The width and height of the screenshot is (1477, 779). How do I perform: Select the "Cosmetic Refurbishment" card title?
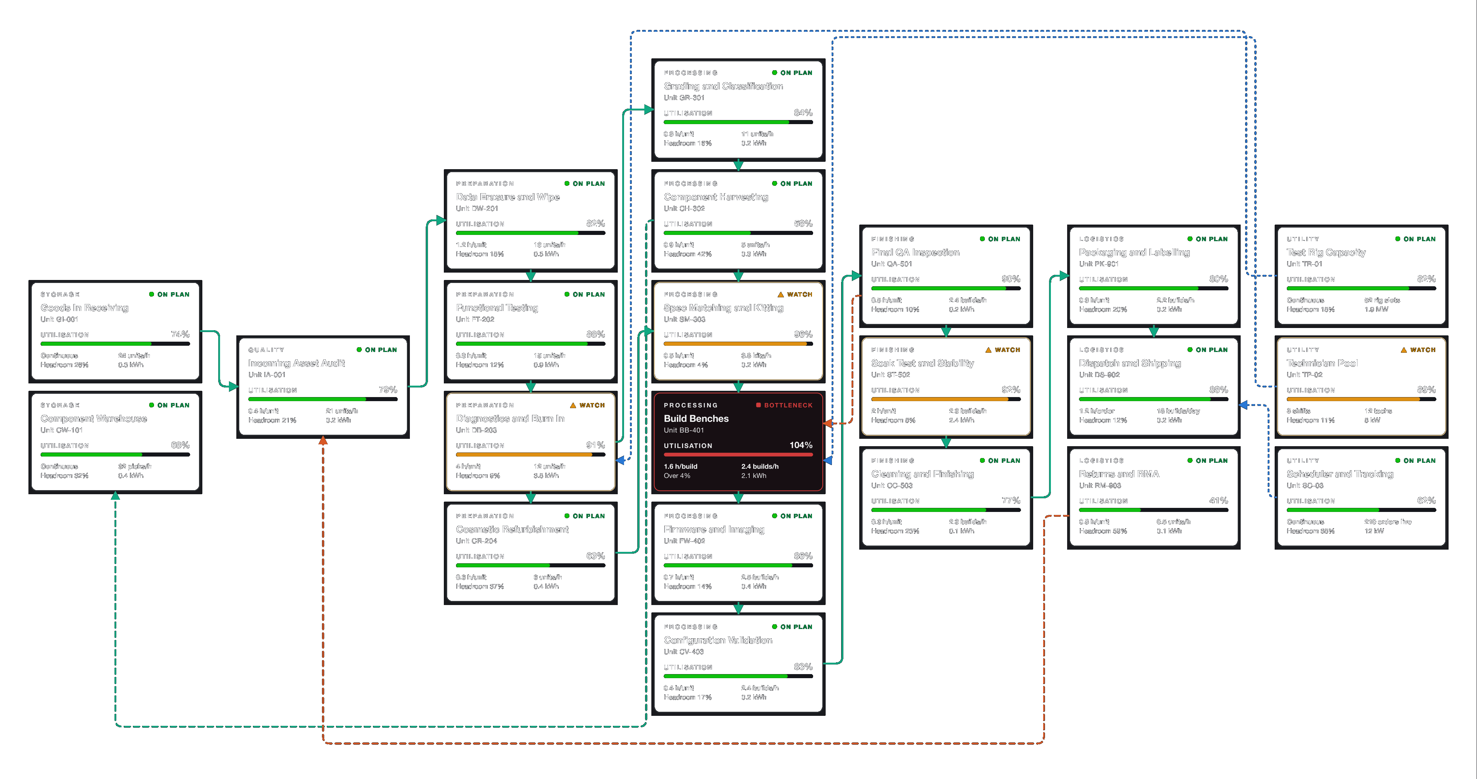point(512,529)
